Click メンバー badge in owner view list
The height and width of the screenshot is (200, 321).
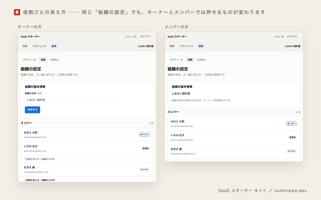(x=145, y=169)
